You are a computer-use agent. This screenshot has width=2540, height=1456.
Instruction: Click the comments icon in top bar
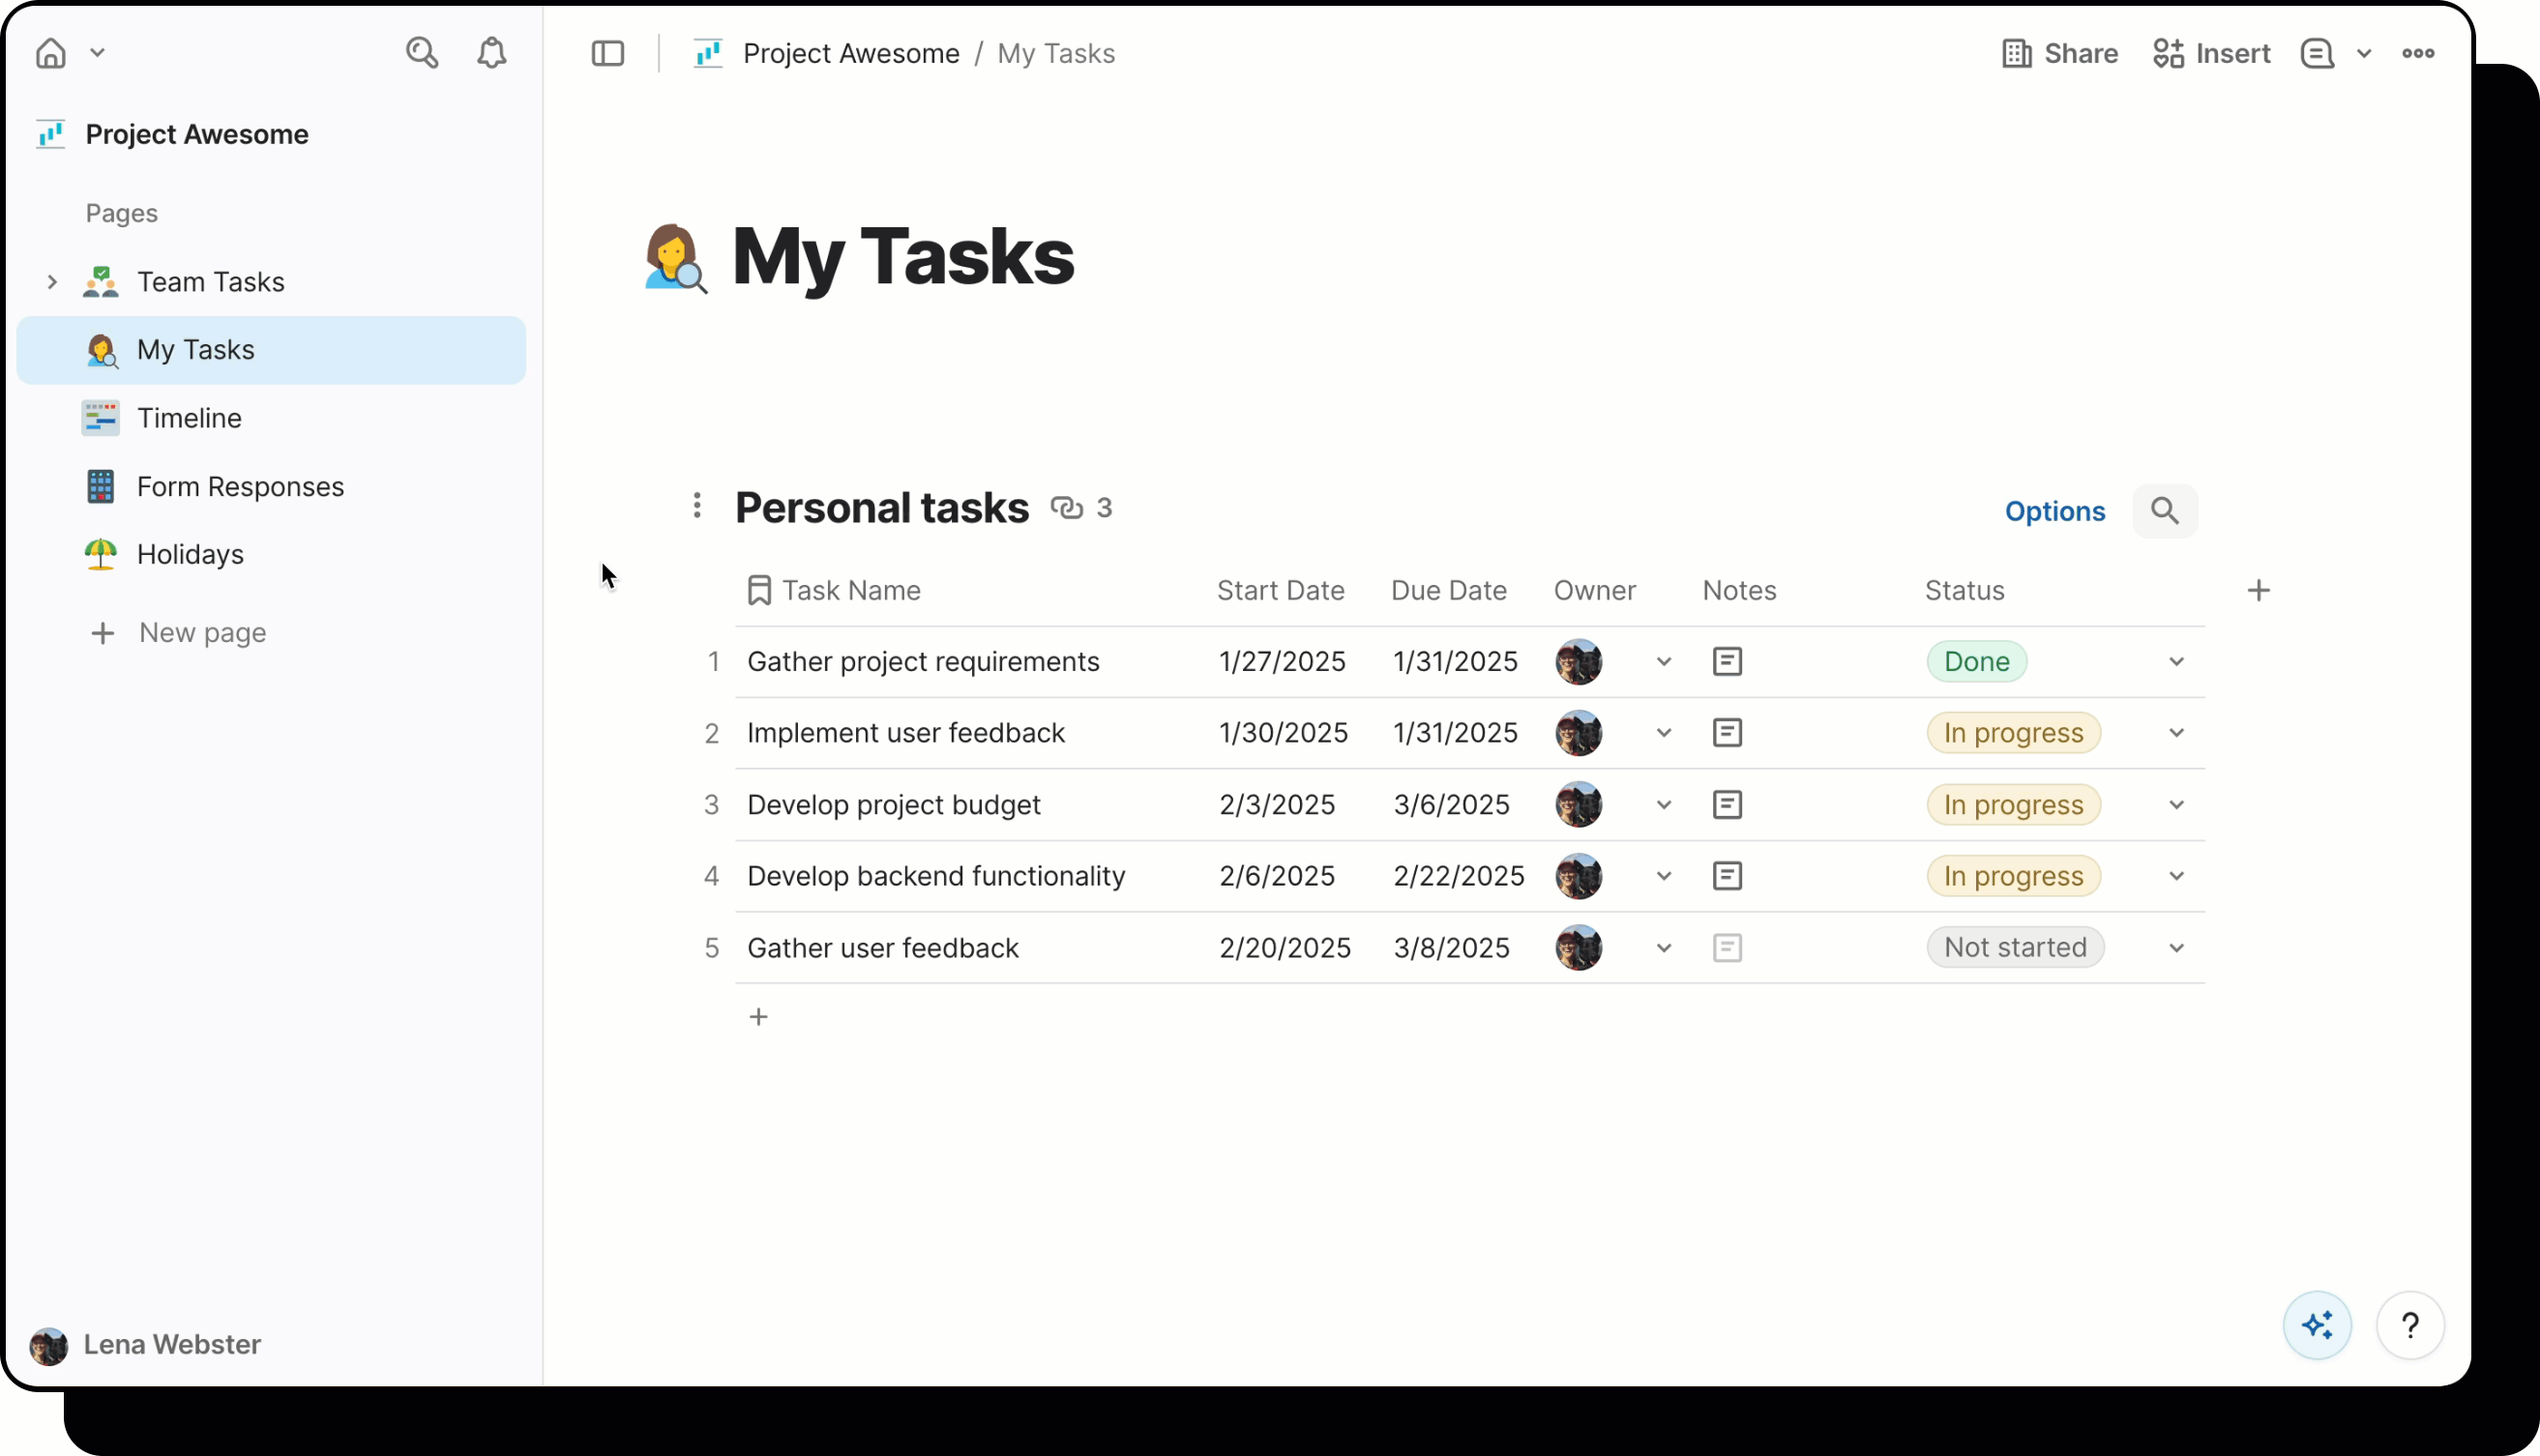coord(2316,53)
